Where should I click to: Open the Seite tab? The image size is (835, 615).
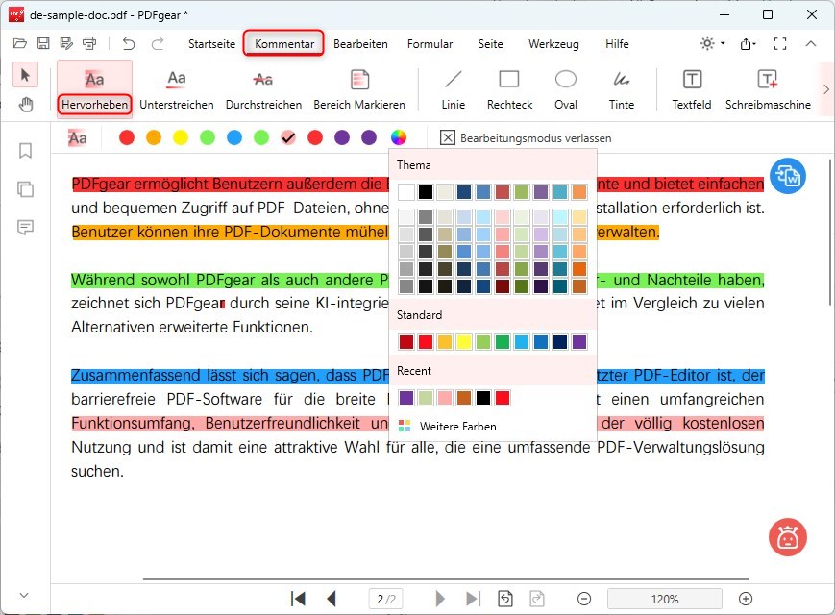point(490,43)
